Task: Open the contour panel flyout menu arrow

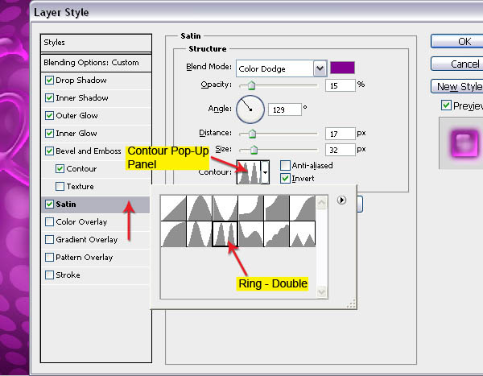Action: (341, 200)
